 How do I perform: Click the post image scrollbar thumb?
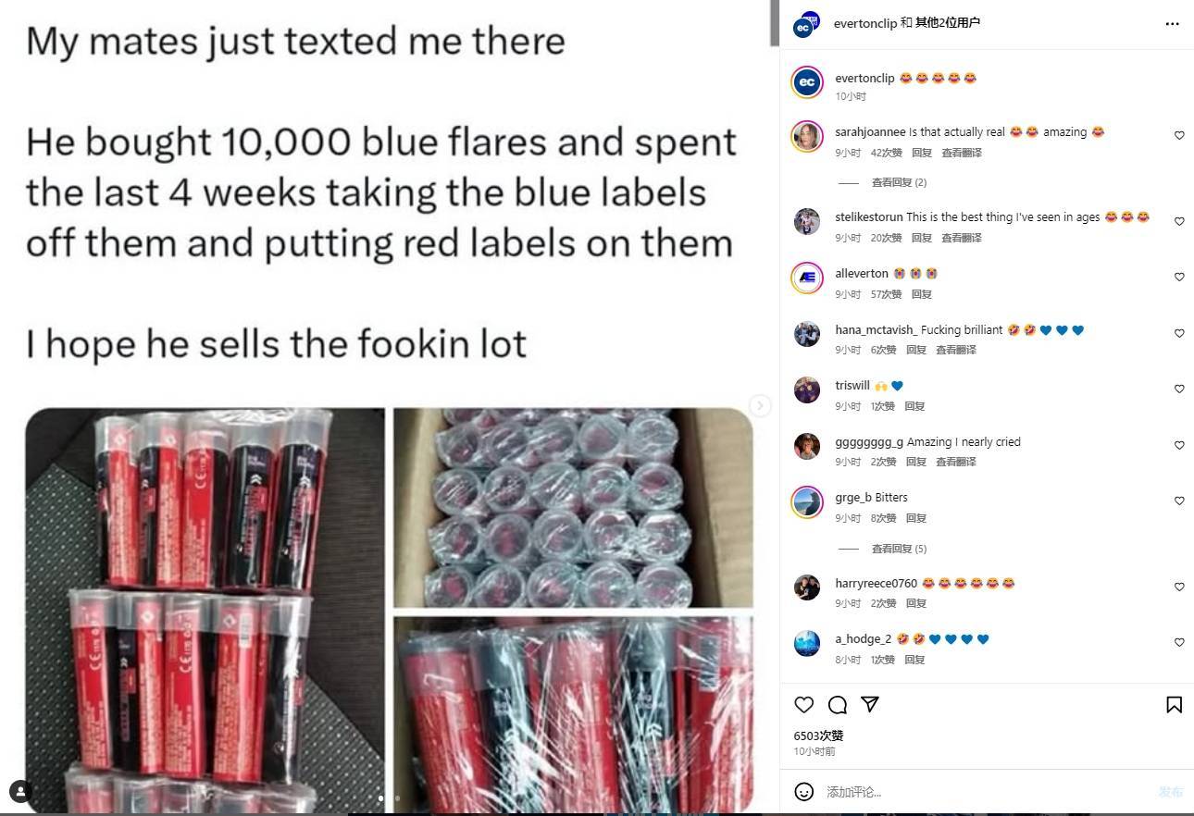click(x=775, y=23)
